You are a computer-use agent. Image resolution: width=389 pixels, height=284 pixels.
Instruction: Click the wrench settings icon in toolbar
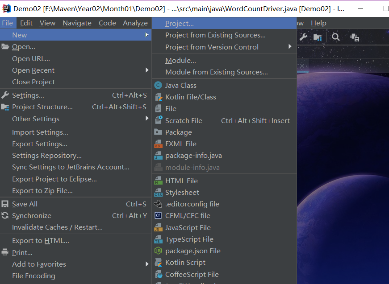[303, 37]
